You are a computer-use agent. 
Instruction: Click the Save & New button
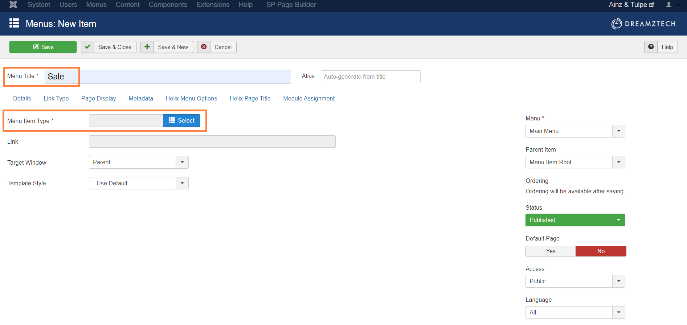[x=167, y=47]
